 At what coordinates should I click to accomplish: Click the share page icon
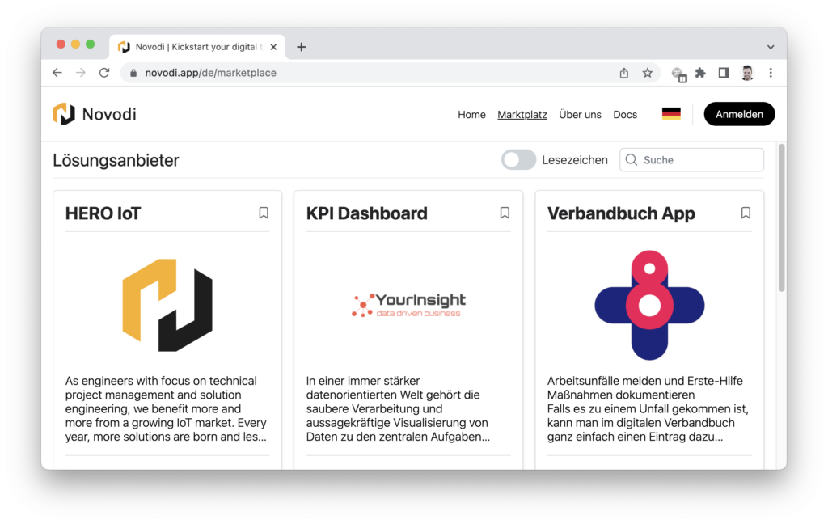pyautogui.click(x=624, y=73)
